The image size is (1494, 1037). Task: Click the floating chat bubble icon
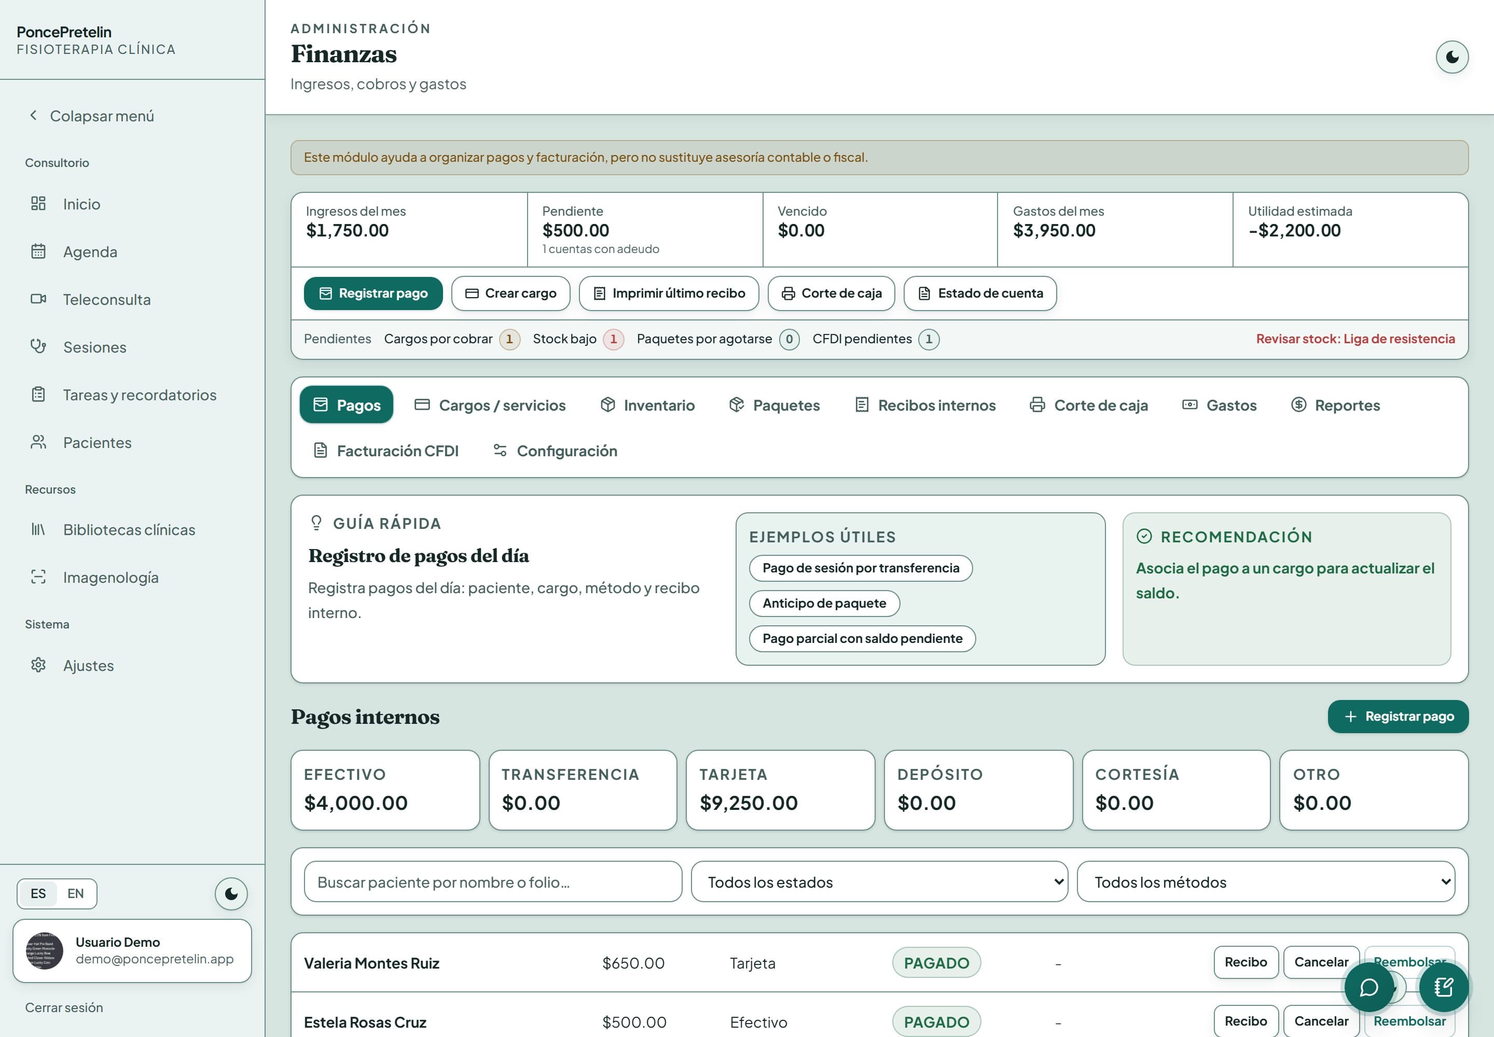1369,988
